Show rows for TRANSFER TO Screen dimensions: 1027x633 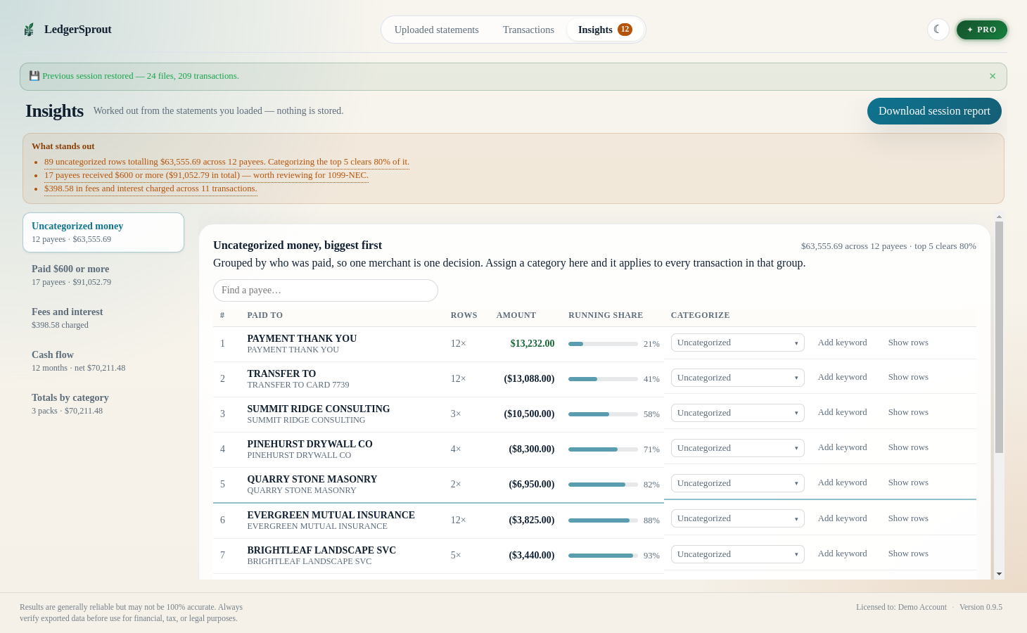(x=908, y=377)
